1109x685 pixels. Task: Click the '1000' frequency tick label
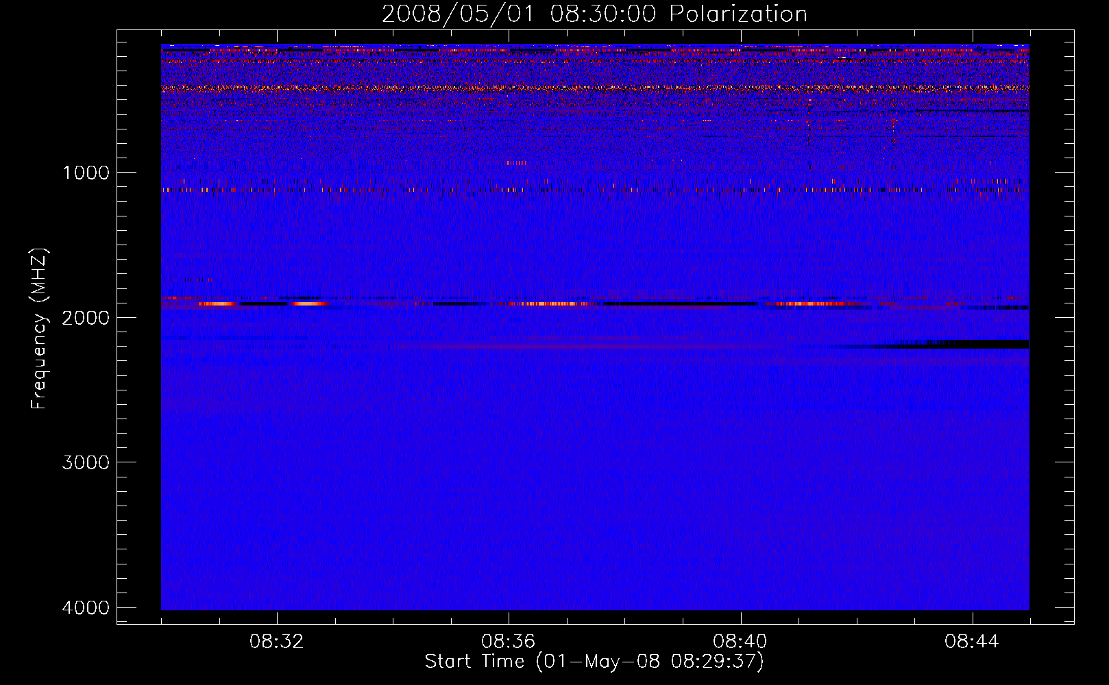click(86, 172)
